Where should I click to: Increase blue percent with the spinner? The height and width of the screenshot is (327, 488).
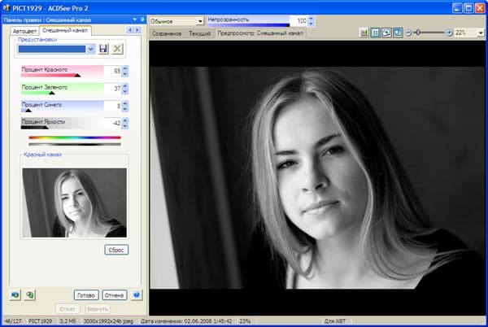pyautogui.click(x=124, y=103)
